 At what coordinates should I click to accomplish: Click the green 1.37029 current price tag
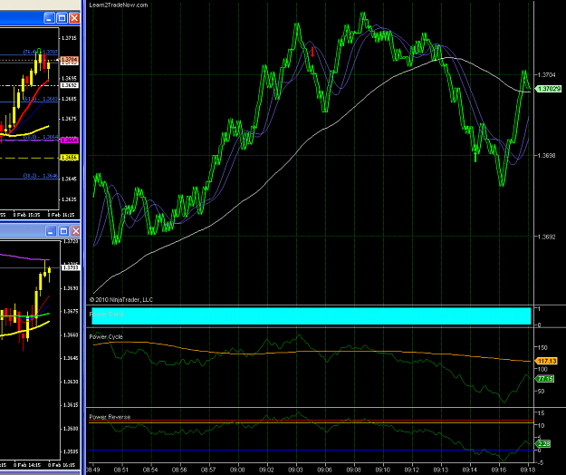click(549, 89)
